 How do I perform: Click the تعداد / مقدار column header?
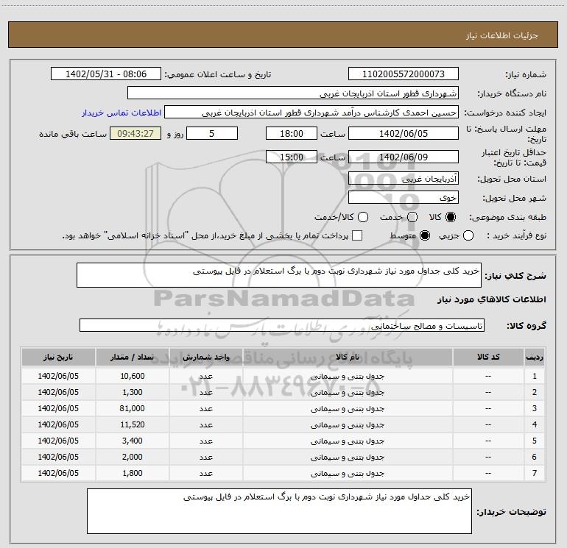click(133, 357)
